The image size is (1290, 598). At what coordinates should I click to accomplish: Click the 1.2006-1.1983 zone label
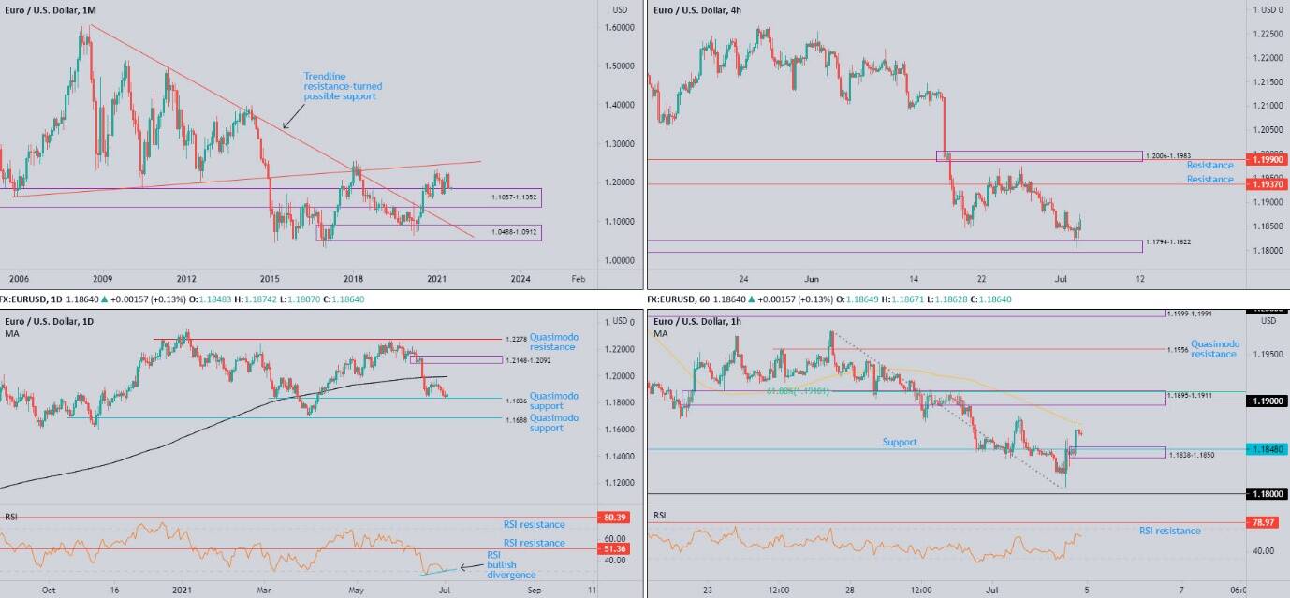point(1169,154)
